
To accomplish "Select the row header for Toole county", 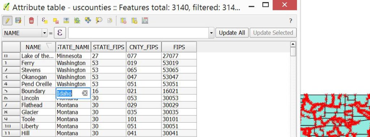I will pyautogui.click(x=11, y=119).
